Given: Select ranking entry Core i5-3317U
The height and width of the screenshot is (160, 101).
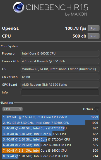Looking at the screenshot, I should coord(50,156).
